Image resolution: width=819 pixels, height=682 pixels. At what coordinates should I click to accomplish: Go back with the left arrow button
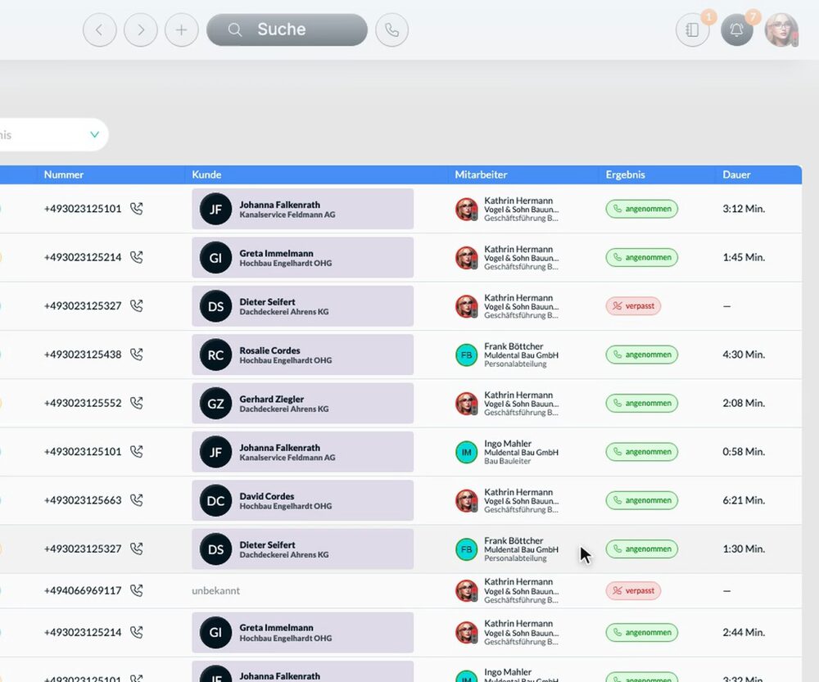(99, 29)
